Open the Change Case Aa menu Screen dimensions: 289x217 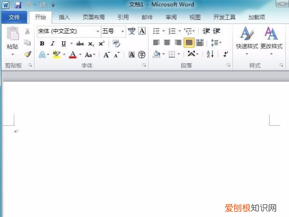pyautogui.click(x=90, y=55)
